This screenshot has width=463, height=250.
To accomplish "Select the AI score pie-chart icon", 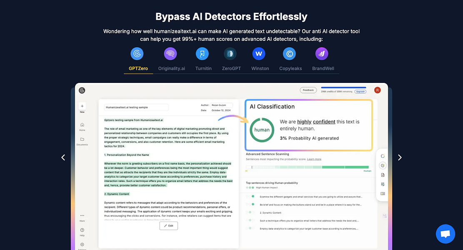I will [x=382, y=165].
